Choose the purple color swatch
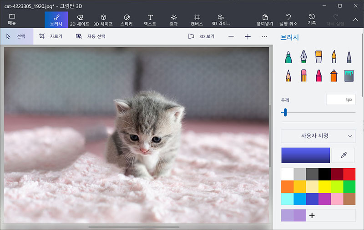364x230 pixels. [x=324, y=199]
